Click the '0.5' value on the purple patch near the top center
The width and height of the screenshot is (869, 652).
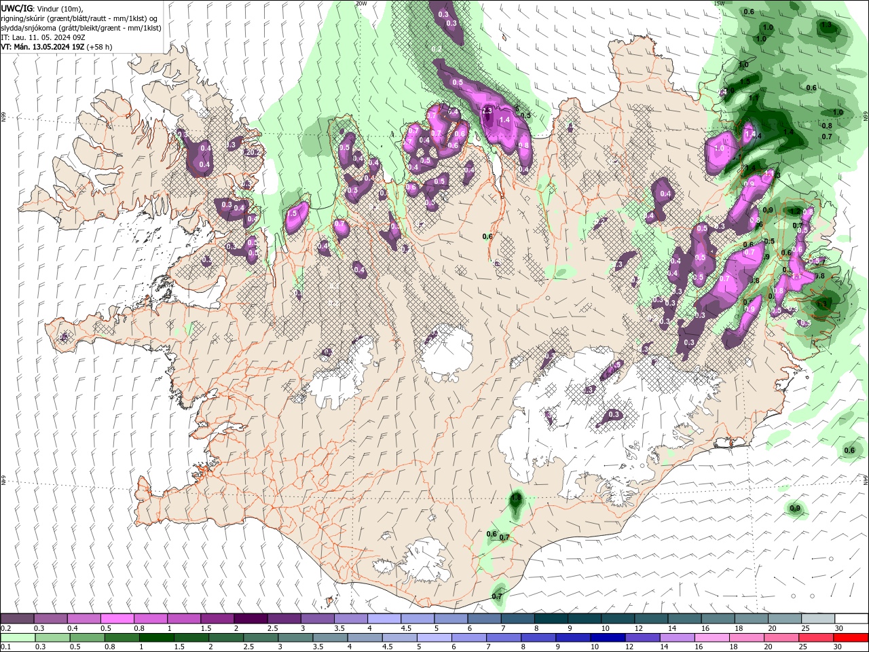458,83
